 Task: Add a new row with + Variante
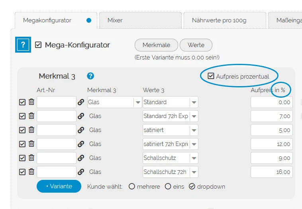click(x=59, y=186)
